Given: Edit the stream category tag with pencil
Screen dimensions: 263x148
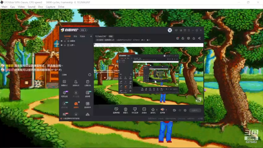Looking at the screenshot, I should click(x=105, y=40).
